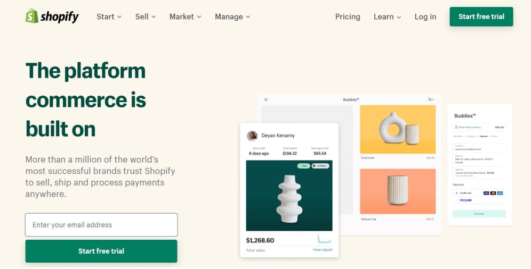The image size is (531, 269).
Task: Open the Learn dropdown in navigation
Action: (x=388, y=16)
